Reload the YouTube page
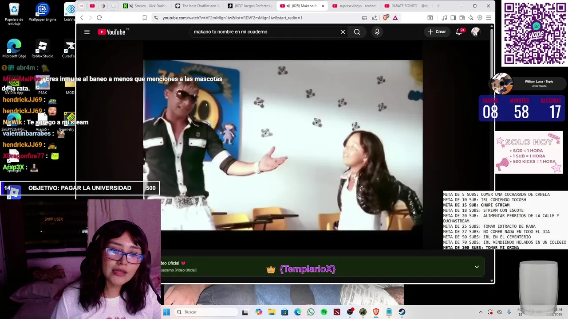This screenshot has width=568, height=319. pos(99,18)
